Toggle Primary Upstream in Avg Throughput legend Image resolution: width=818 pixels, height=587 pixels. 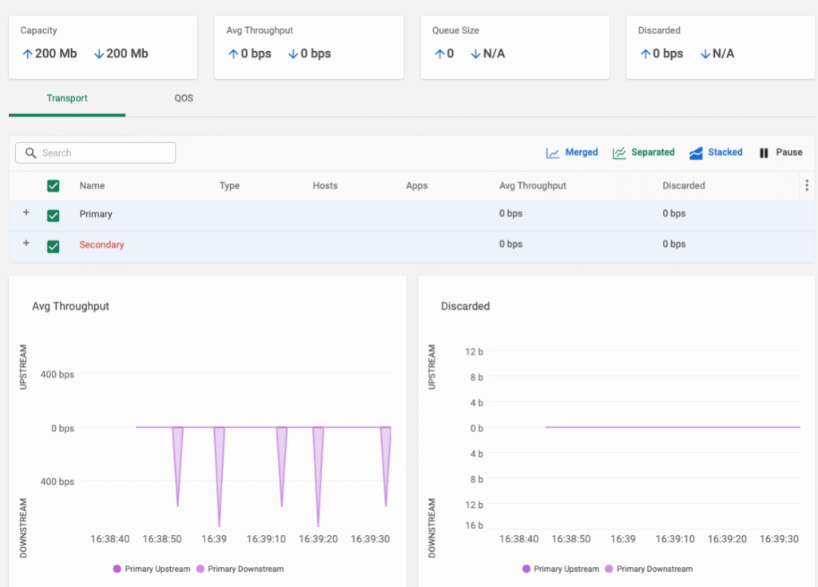click(152, 569)
